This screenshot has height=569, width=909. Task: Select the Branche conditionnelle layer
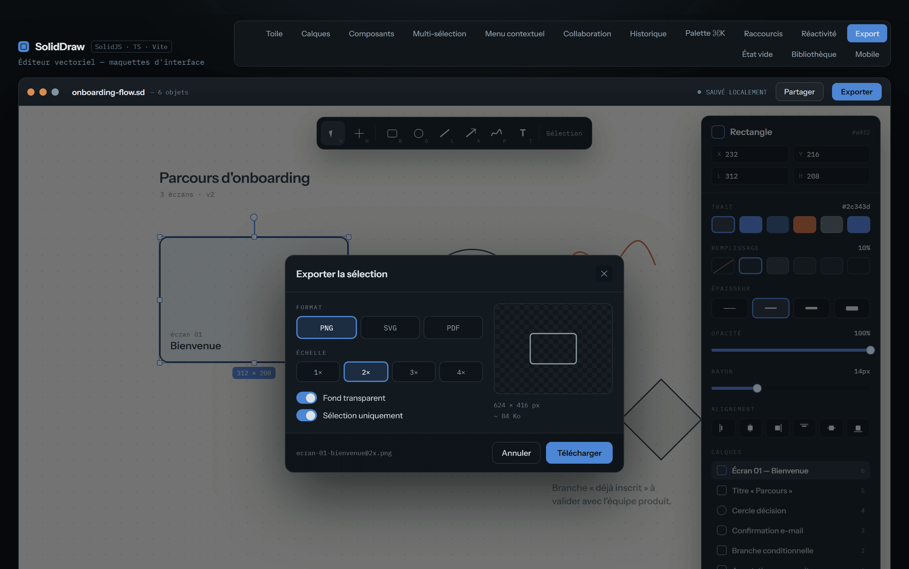(790, 551)
